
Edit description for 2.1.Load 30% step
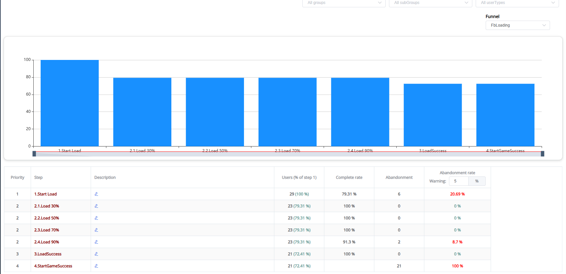(x=96, y=206)
